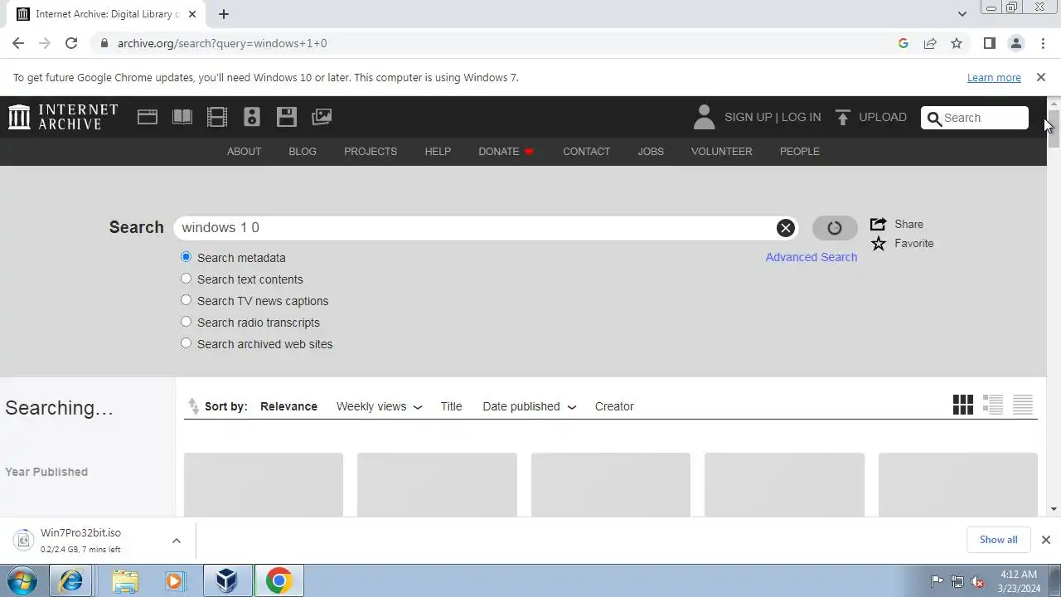Open the Web archive icon

pyautogui.click(x=148, y=117)
